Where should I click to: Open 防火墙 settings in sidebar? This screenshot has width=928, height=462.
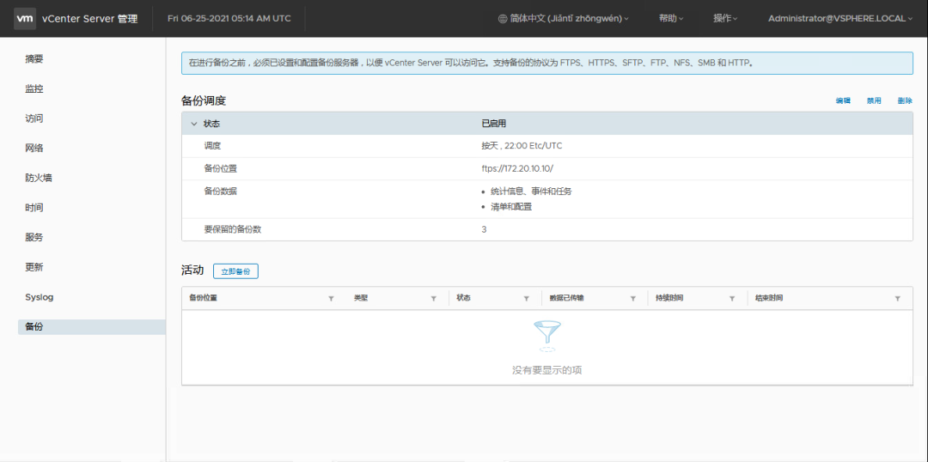pyautogui.click(x=39, y=178)
